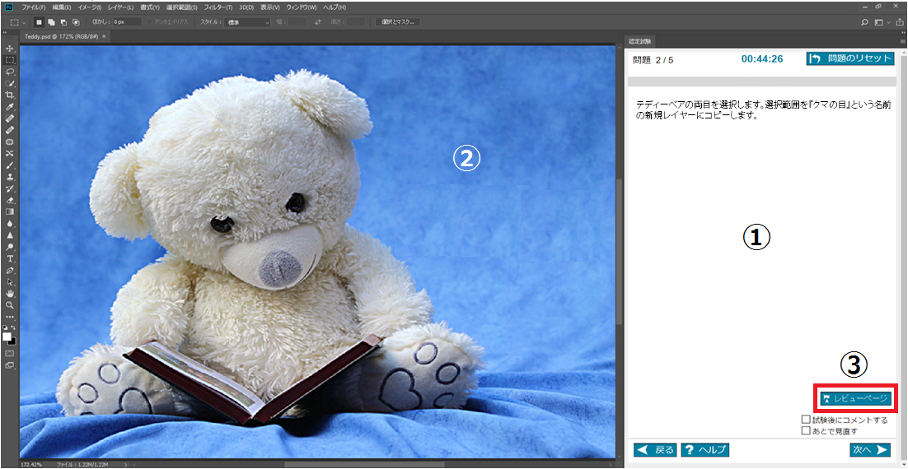Select the Move tool
Screen dimensions: 908x469
(x=10, y=49)
